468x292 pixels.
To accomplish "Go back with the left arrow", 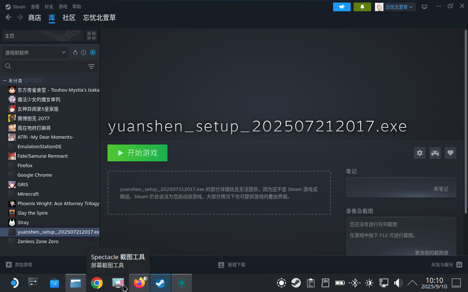I will (8, 17).
